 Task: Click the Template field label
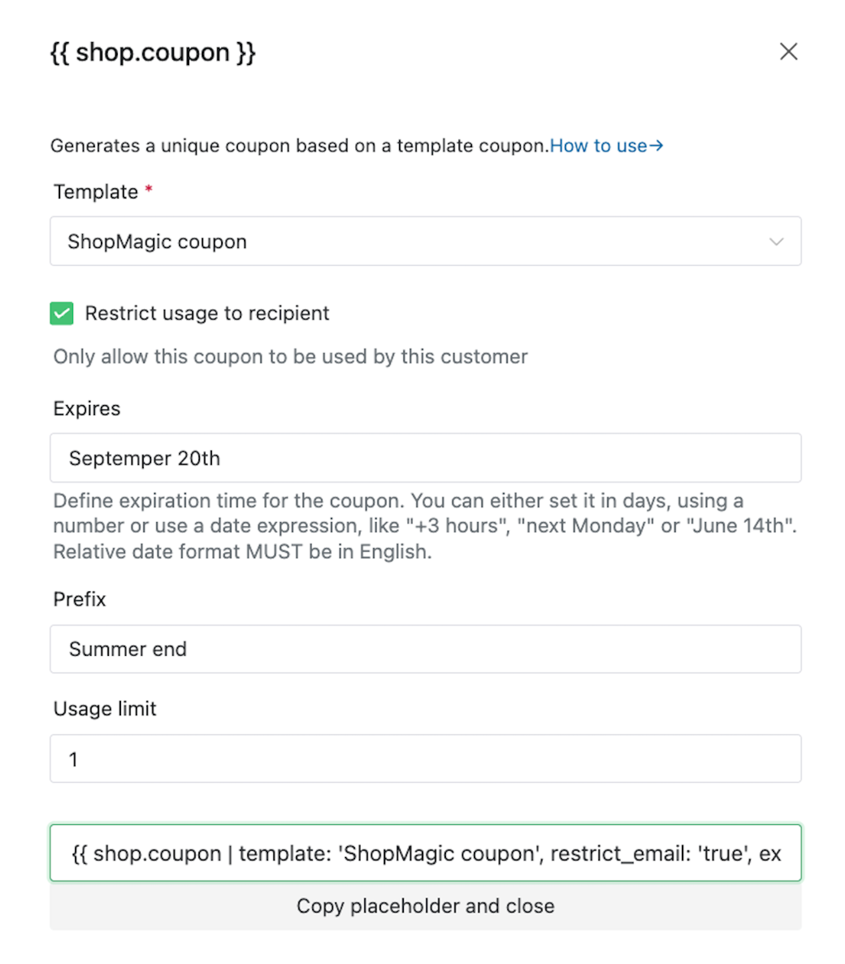click(96, 192)
